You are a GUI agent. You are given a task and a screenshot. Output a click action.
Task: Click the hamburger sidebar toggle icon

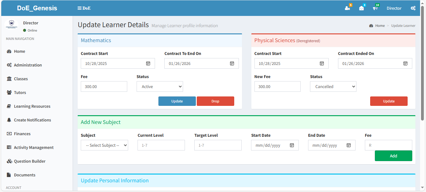click(80, 8)
